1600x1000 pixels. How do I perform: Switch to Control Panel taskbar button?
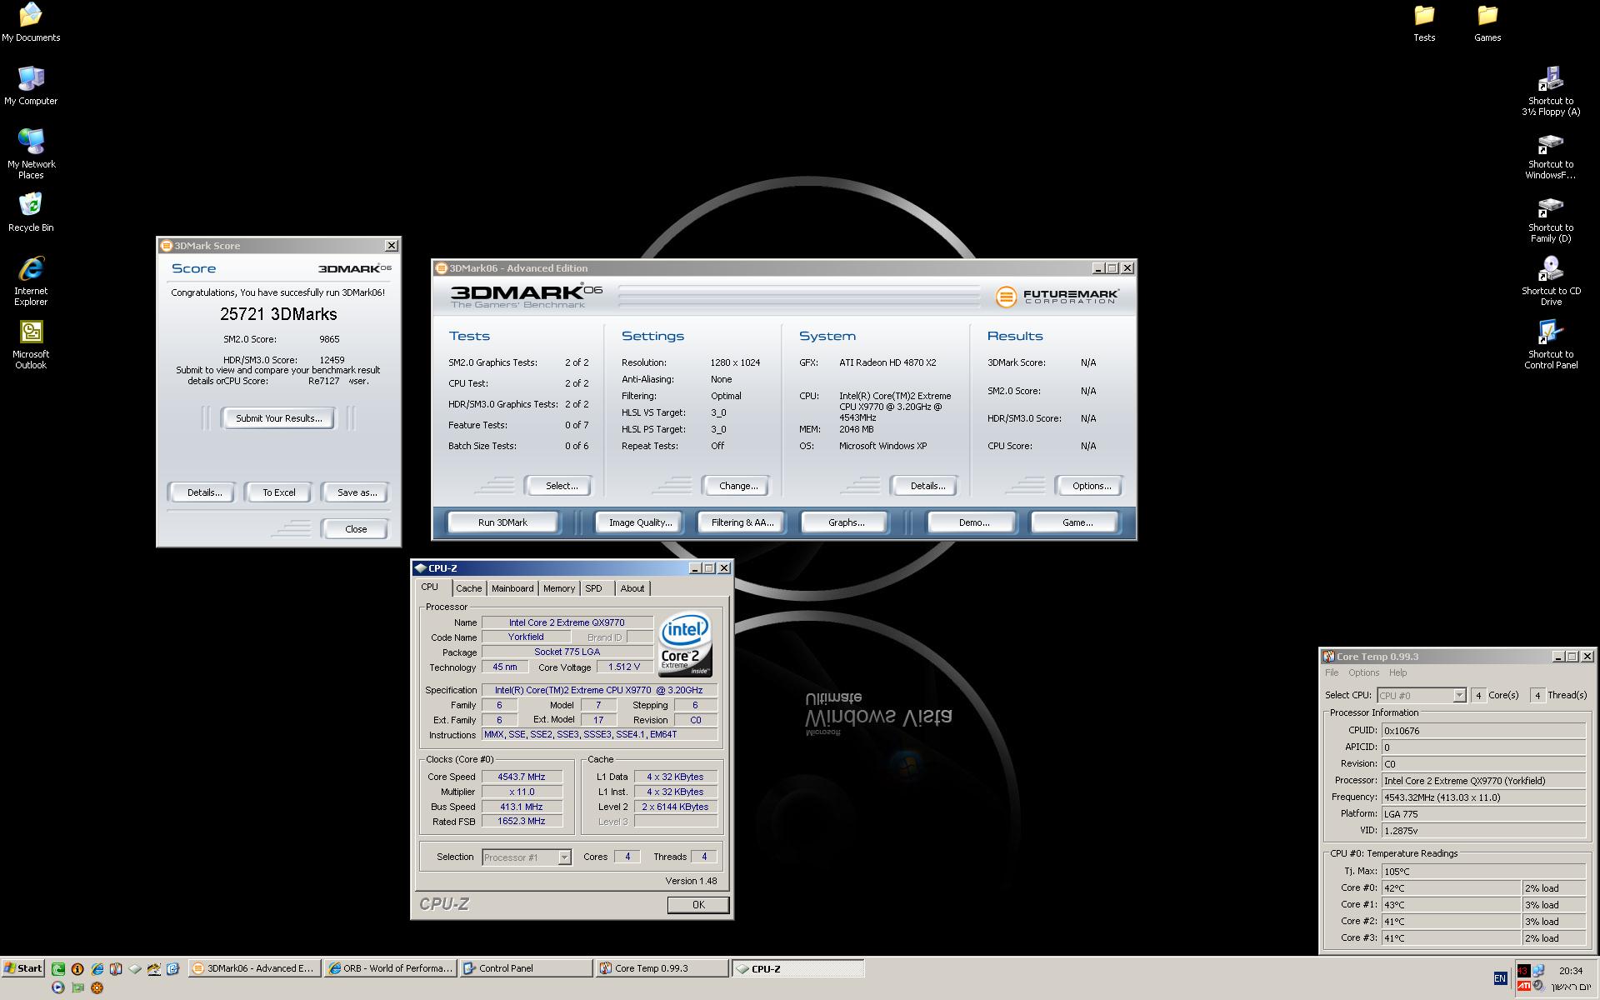point(526,968)
